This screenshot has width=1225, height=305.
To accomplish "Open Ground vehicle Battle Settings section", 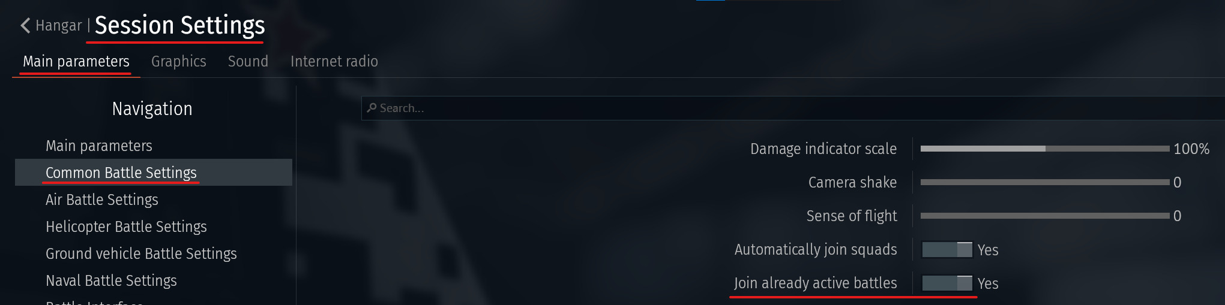I will click(x=141, y=253).
